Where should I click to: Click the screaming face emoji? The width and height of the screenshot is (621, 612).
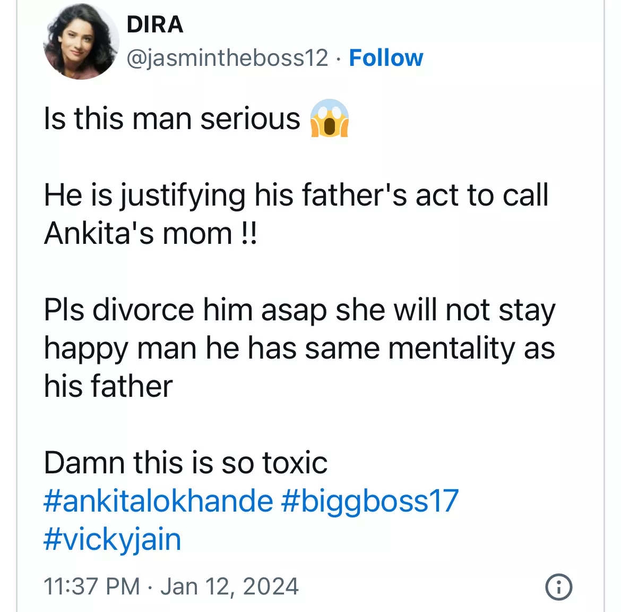pyautogui.click(x=329, y=118)
